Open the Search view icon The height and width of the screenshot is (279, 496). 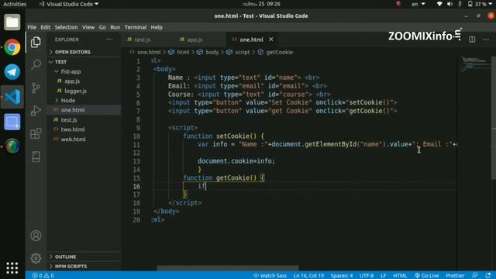(x=36, y=64)
